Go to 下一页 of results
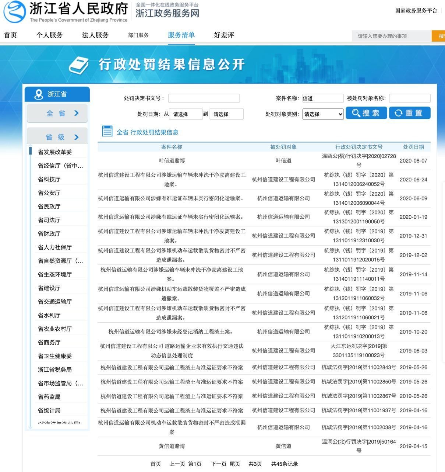445x472 pixels. point(218,464)
